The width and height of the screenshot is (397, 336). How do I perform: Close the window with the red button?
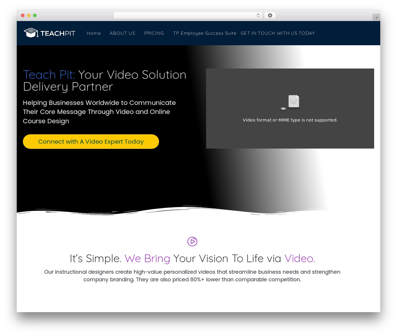pos(23,15)
